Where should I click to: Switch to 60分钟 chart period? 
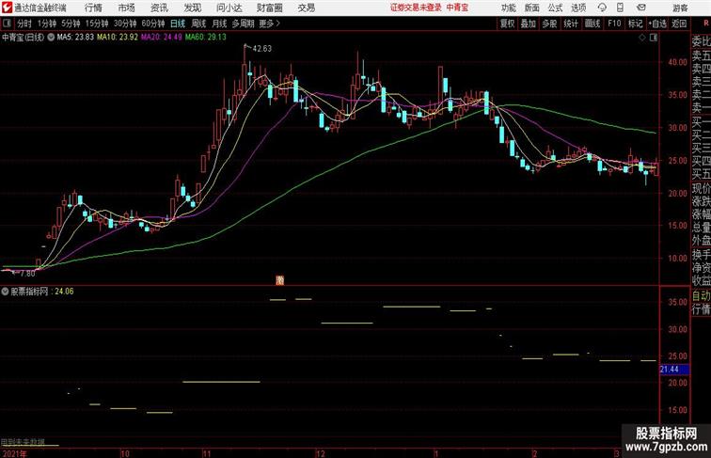pyautogui.click(x=153, y=24)
